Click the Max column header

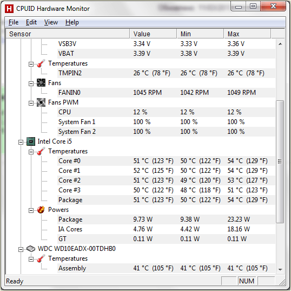[x=247, y=34]
